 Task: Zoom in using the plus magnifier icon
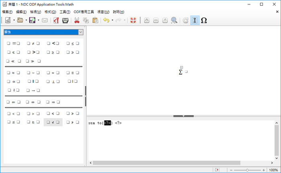point(147,20)
